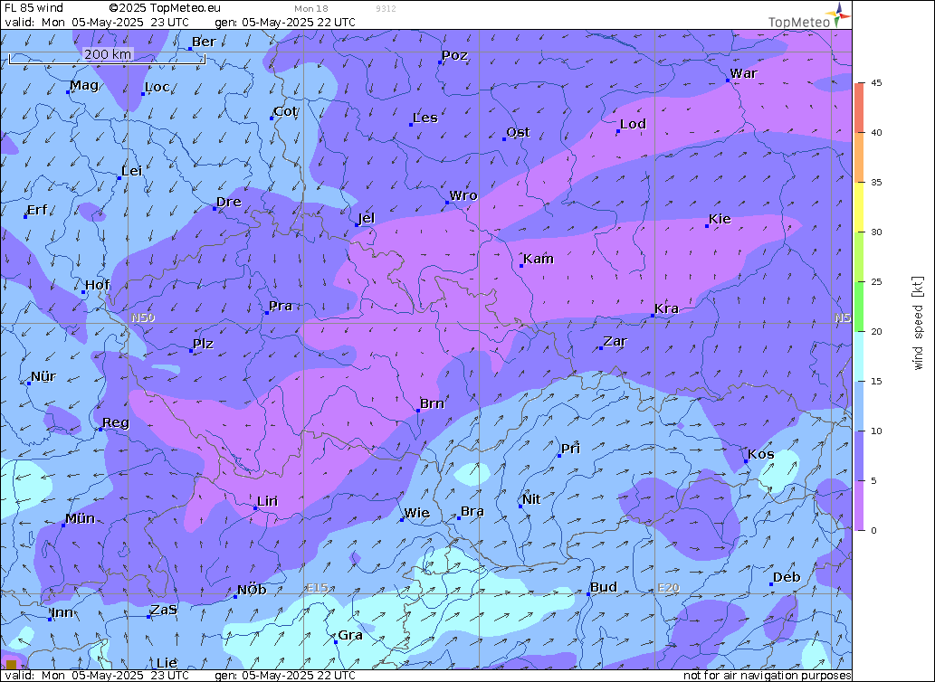Click the Nit city label
935x682 pixels.
(531, 499)
